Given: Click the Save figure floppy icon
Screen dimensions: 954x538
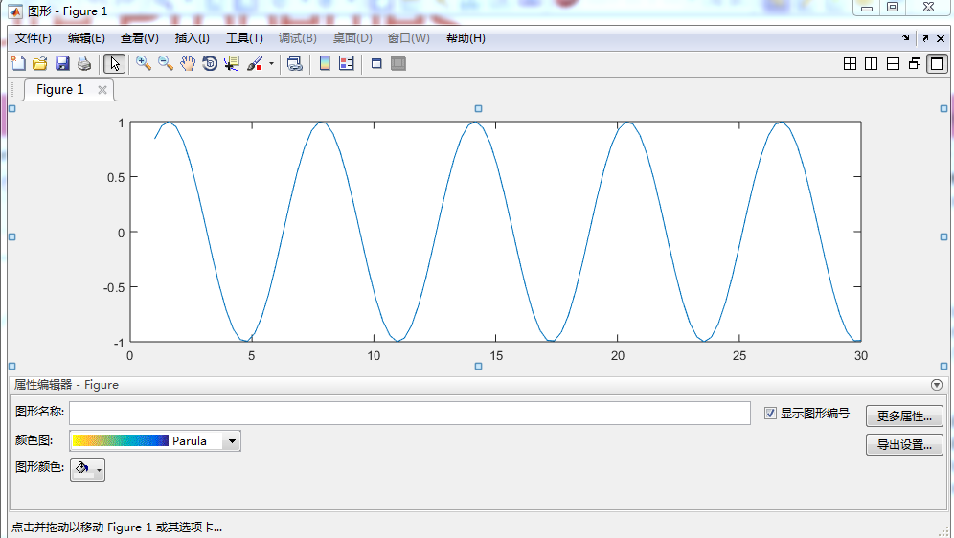Looking at the screenshot, I should [x=62, y=64].
